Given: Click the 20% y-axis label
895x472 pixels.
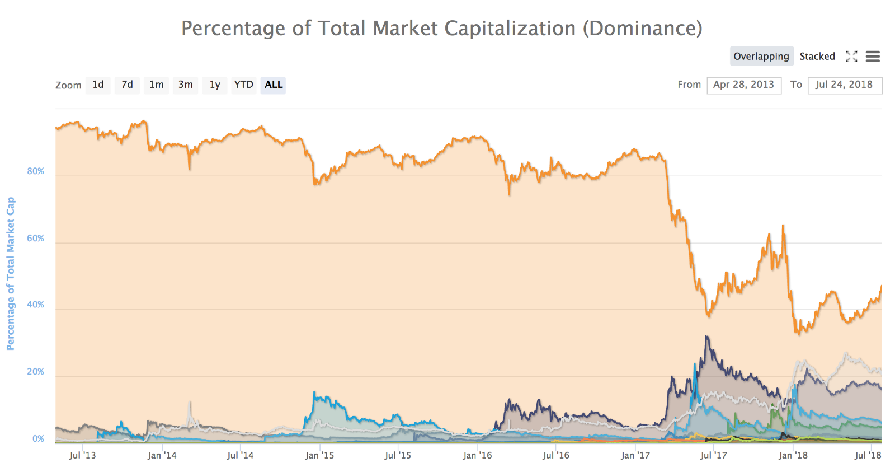Looking at the screenshot, I should point(36,372).
